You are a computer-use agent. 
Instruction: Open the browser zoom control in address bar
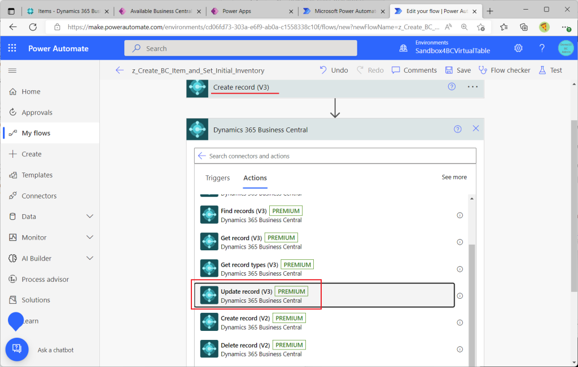point(464,27)
